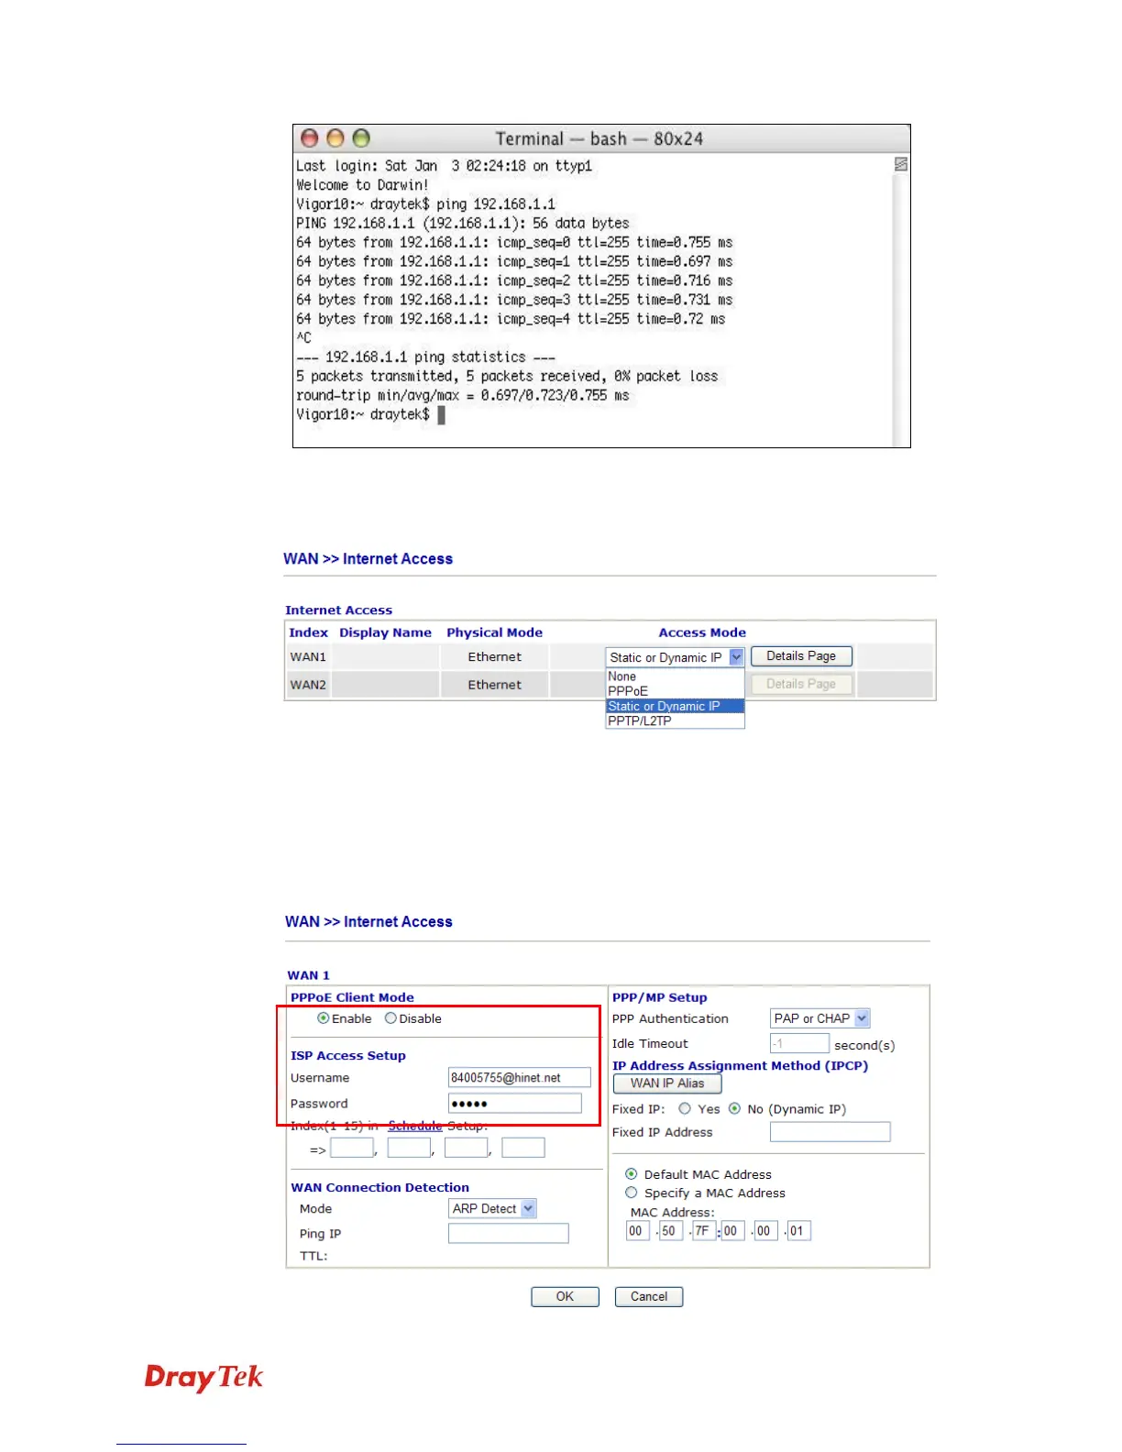Select Disable for PPPoE Client Mode
Viewport: 1122px width, 1452px height.
[x=390, y=1018]
